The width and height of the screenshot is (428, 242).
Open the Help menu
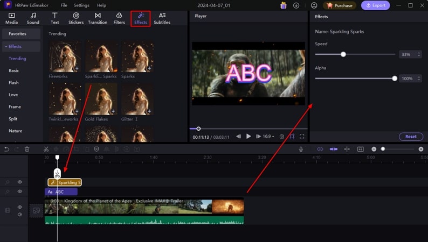click(101, 5)
